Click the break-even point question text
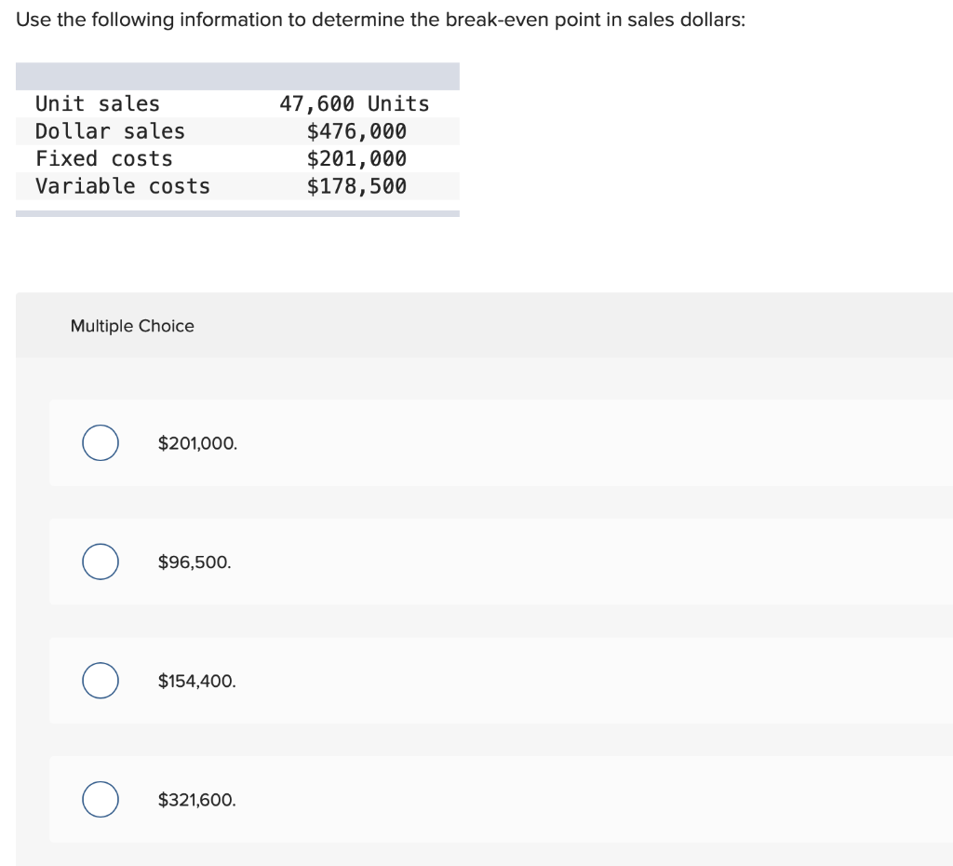This screenshot has height=866, width=953. click(x=380, y=20)
